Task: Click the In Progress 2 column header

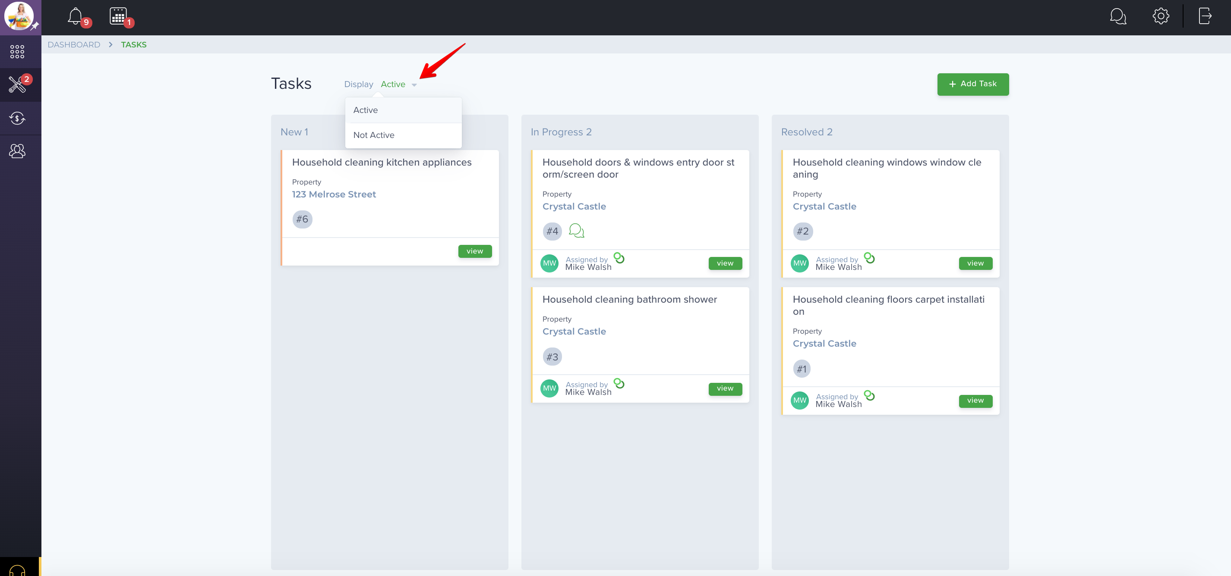Action: coord(561,132)
